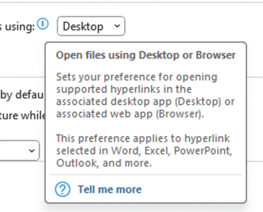Screen dimensions: 263x212
Task: Click the "selected in Word, Excel, PowerPoint," line
Action: coord(144,151)
